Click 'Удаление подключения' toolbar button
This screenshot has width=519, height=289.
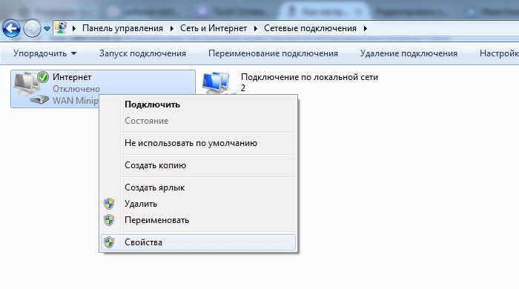(409, 53)
